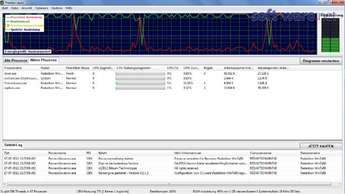Select the (c)2012 Bitsum Technologies log entry
Screen dimensions: 345x194
(x=172, y=168)
